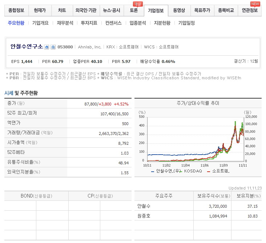Select the 재무분석 sub-menu
The width and height of the screenshot is (266, 243).
coord(65,23)
